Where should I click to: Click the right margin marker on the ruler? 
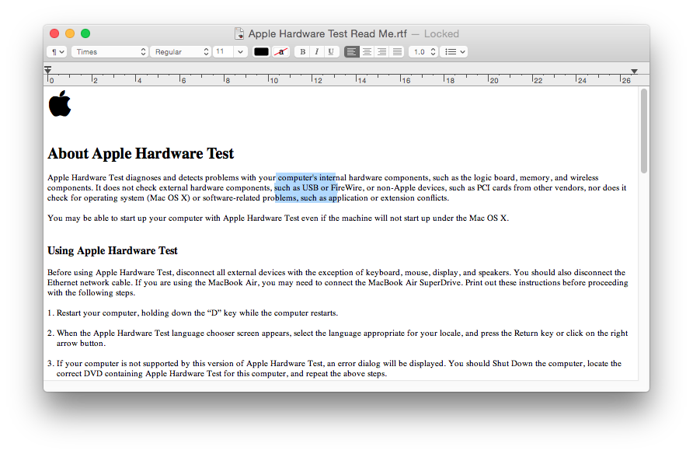(634, 72)
